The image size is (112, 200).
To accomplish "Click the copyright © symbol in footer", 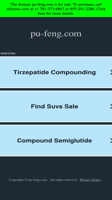I will (26, 180).
